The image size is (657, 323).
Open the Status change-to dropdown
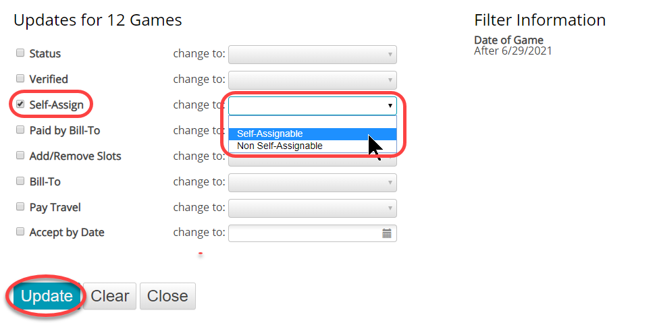[x=312, y=55]
